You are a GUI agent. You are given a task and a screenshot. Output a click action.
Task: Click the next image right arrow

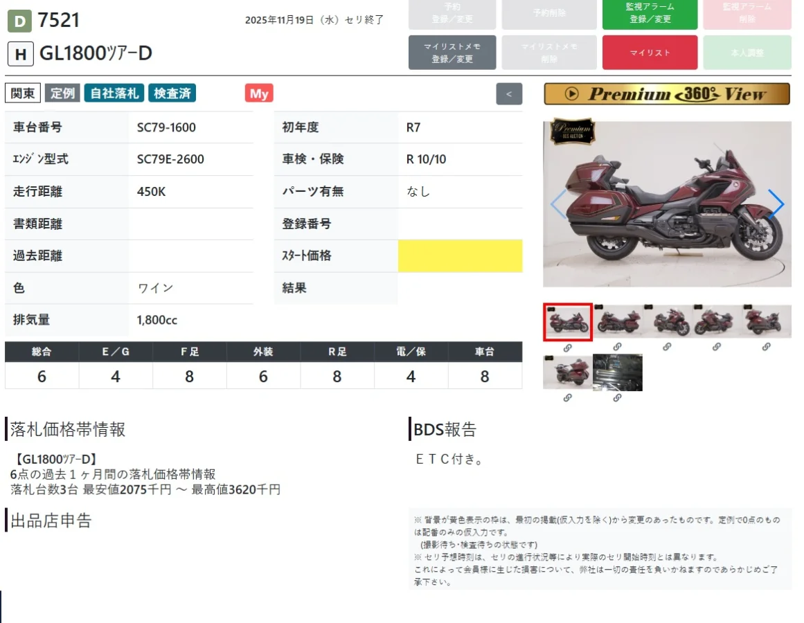[776, 204]
